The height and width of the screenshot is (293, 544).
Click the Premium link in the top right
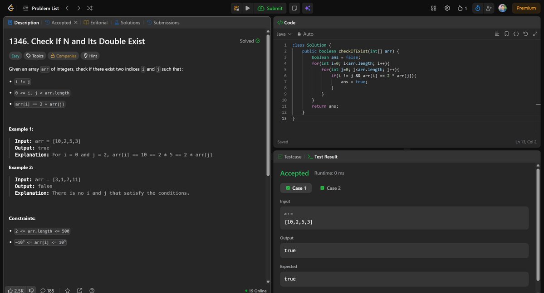pos(526,8)
